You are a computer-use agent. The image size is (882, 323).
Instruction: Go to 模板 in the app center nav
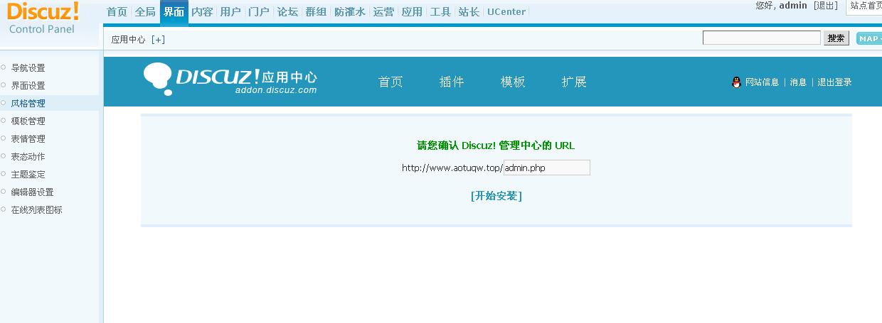point(513,82)
